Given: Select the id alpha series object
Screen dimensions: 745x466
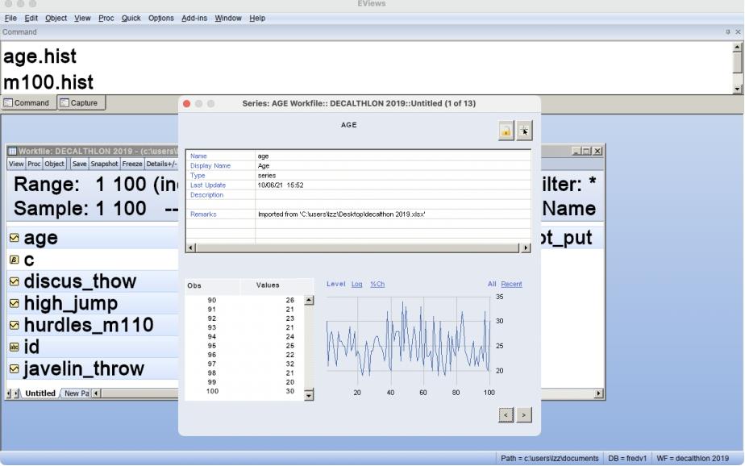Looking at the screenshot, I should click(31, 347).
